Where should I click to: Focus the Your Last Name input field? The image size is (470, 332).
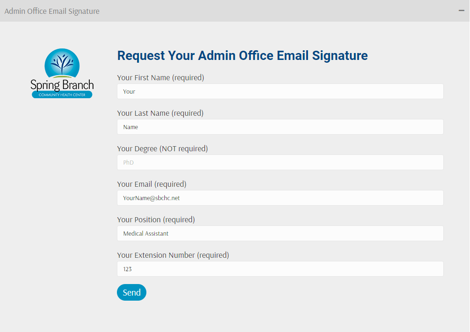[280, 127]
